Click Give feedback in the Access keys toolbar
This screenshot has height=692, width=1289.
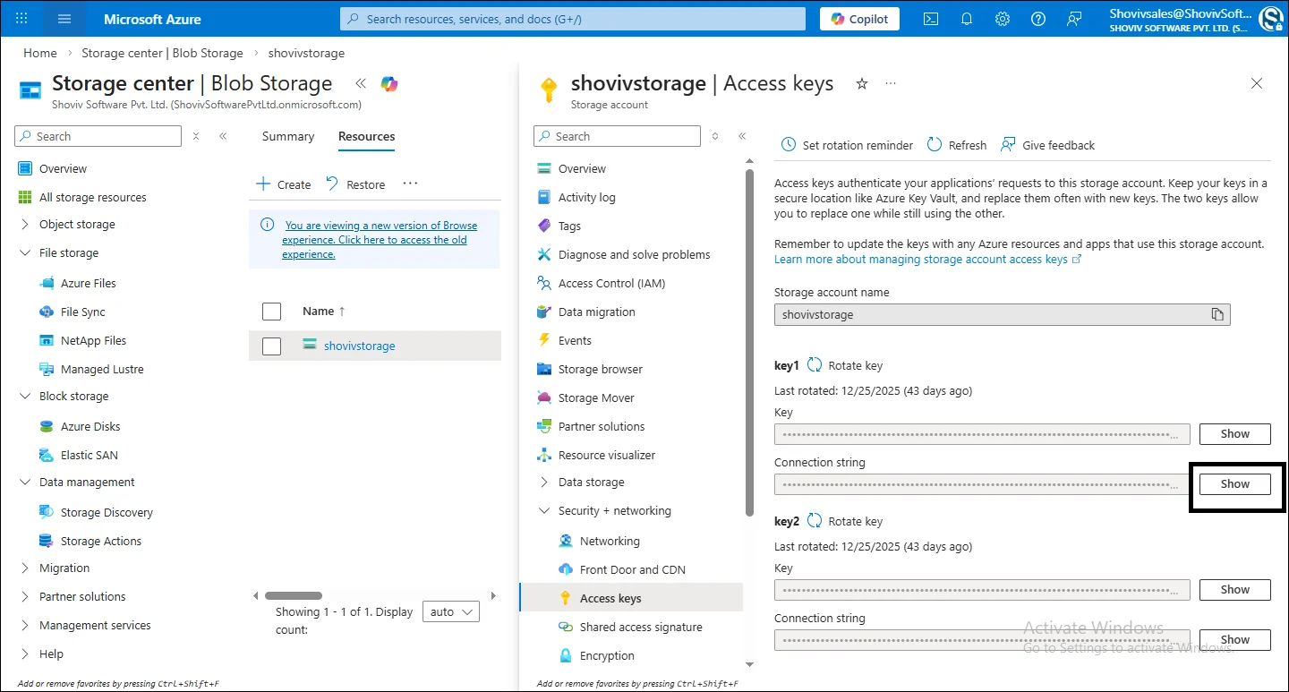tap(1047, 145)
